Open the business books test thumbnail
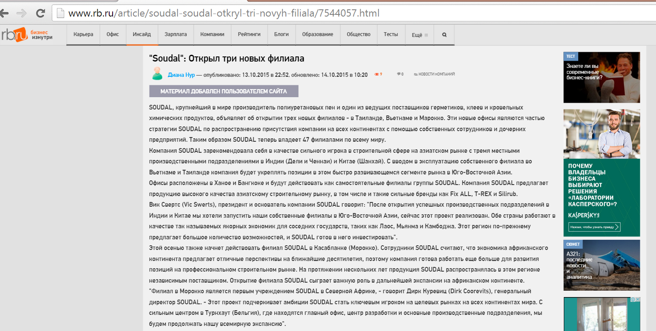656x331 pixels. 602,77
